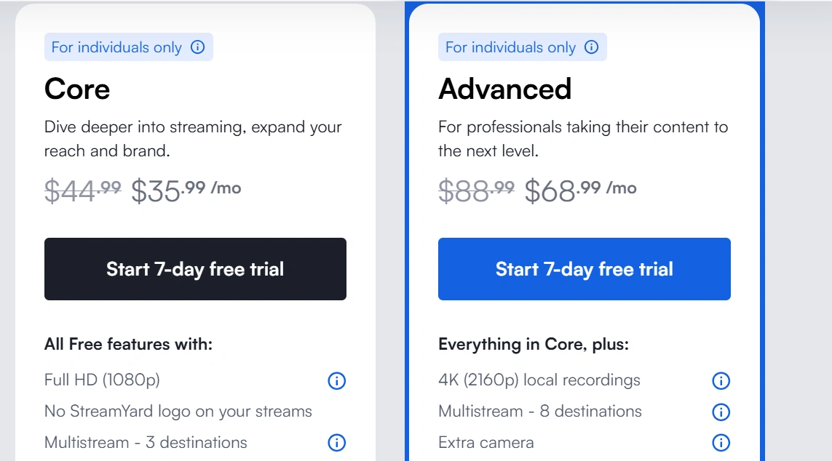Click the Extra camera info icon
Image resolution: width=832 pixels, height=461 pixels.
point(720,442)
